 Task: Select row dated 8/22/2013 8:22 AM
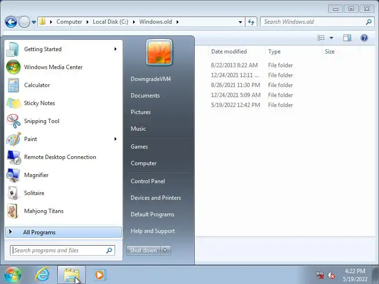point(252,65)
